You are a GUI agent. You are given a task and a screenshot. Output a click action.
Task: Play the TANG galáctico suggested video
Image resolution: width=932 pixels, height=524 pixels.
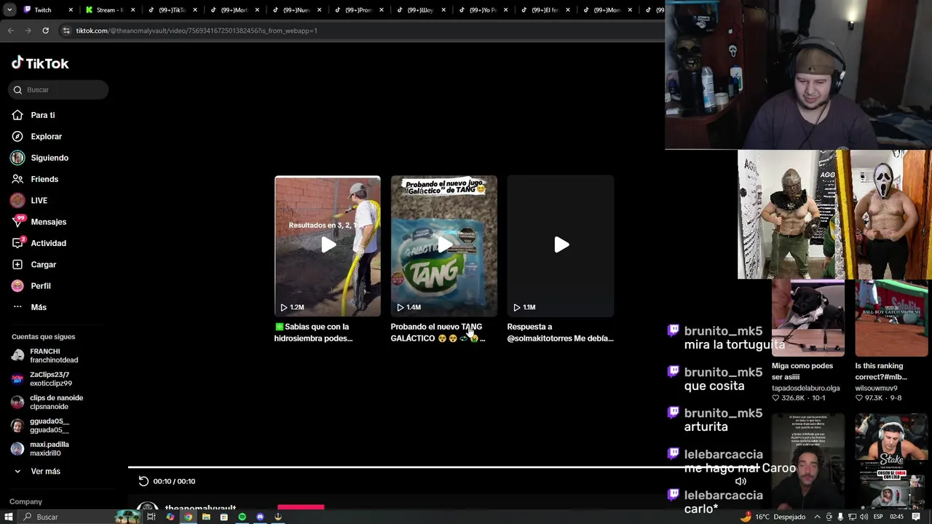click(444, 245)
